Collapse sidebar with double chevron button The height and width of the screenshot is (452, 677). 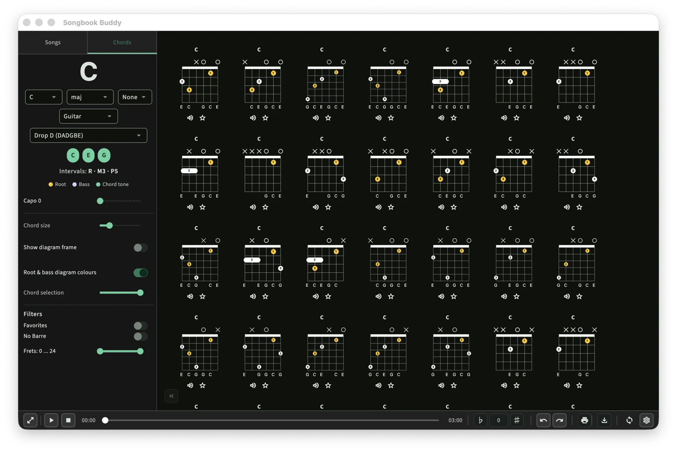tap(171, 396)
